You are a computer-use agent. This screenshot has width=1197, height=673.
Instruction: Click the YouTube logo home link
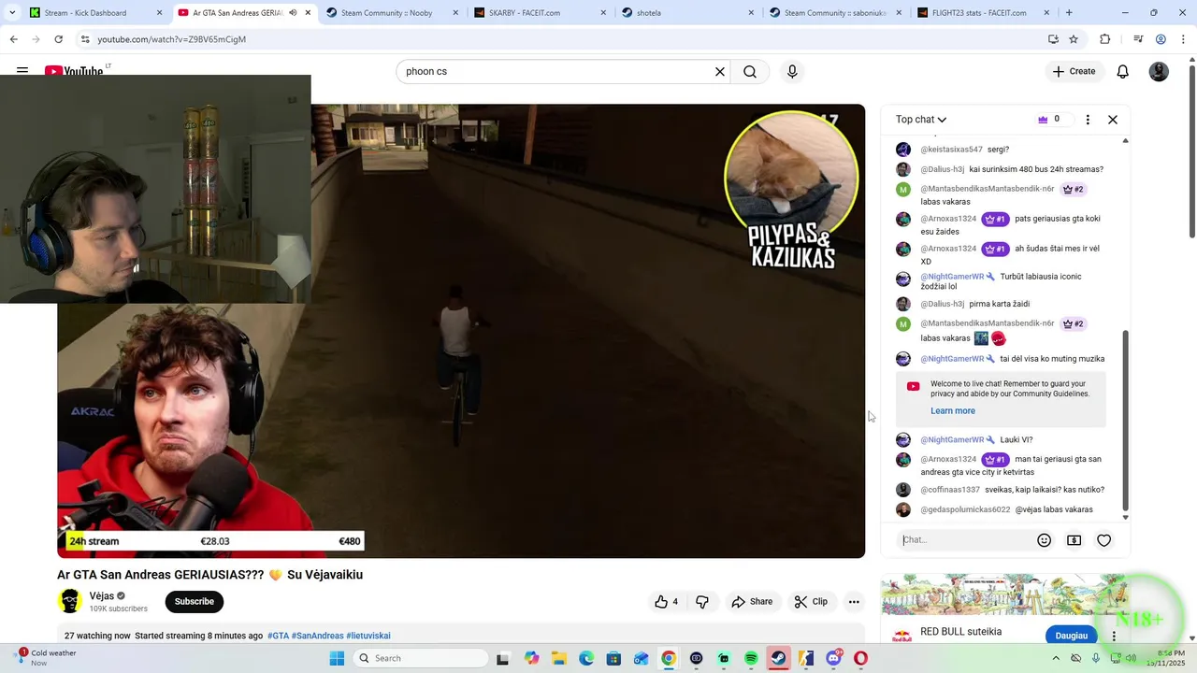[74, 71]
